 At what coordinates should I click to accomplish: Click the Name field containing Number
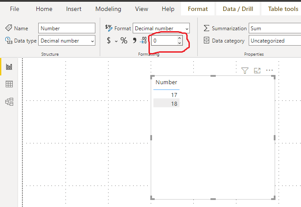(67, 28)
